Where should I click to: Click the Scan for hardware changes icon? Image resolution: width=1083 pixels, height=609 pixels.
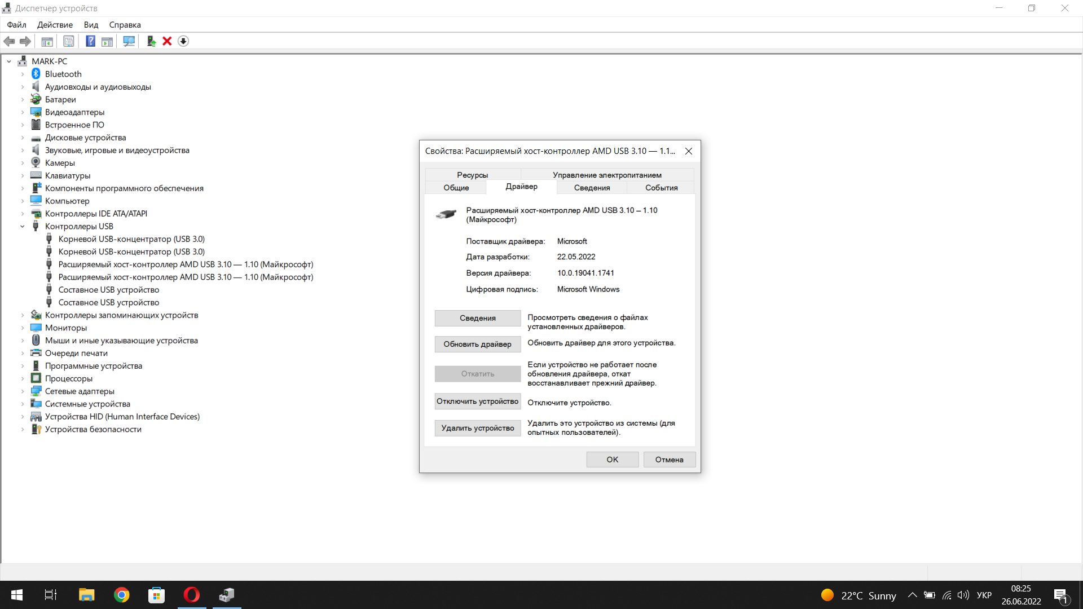point(129,41)
